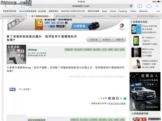Add a new tab with the plus icon
The height and width of the screenshot is (121, 162).
157,6
